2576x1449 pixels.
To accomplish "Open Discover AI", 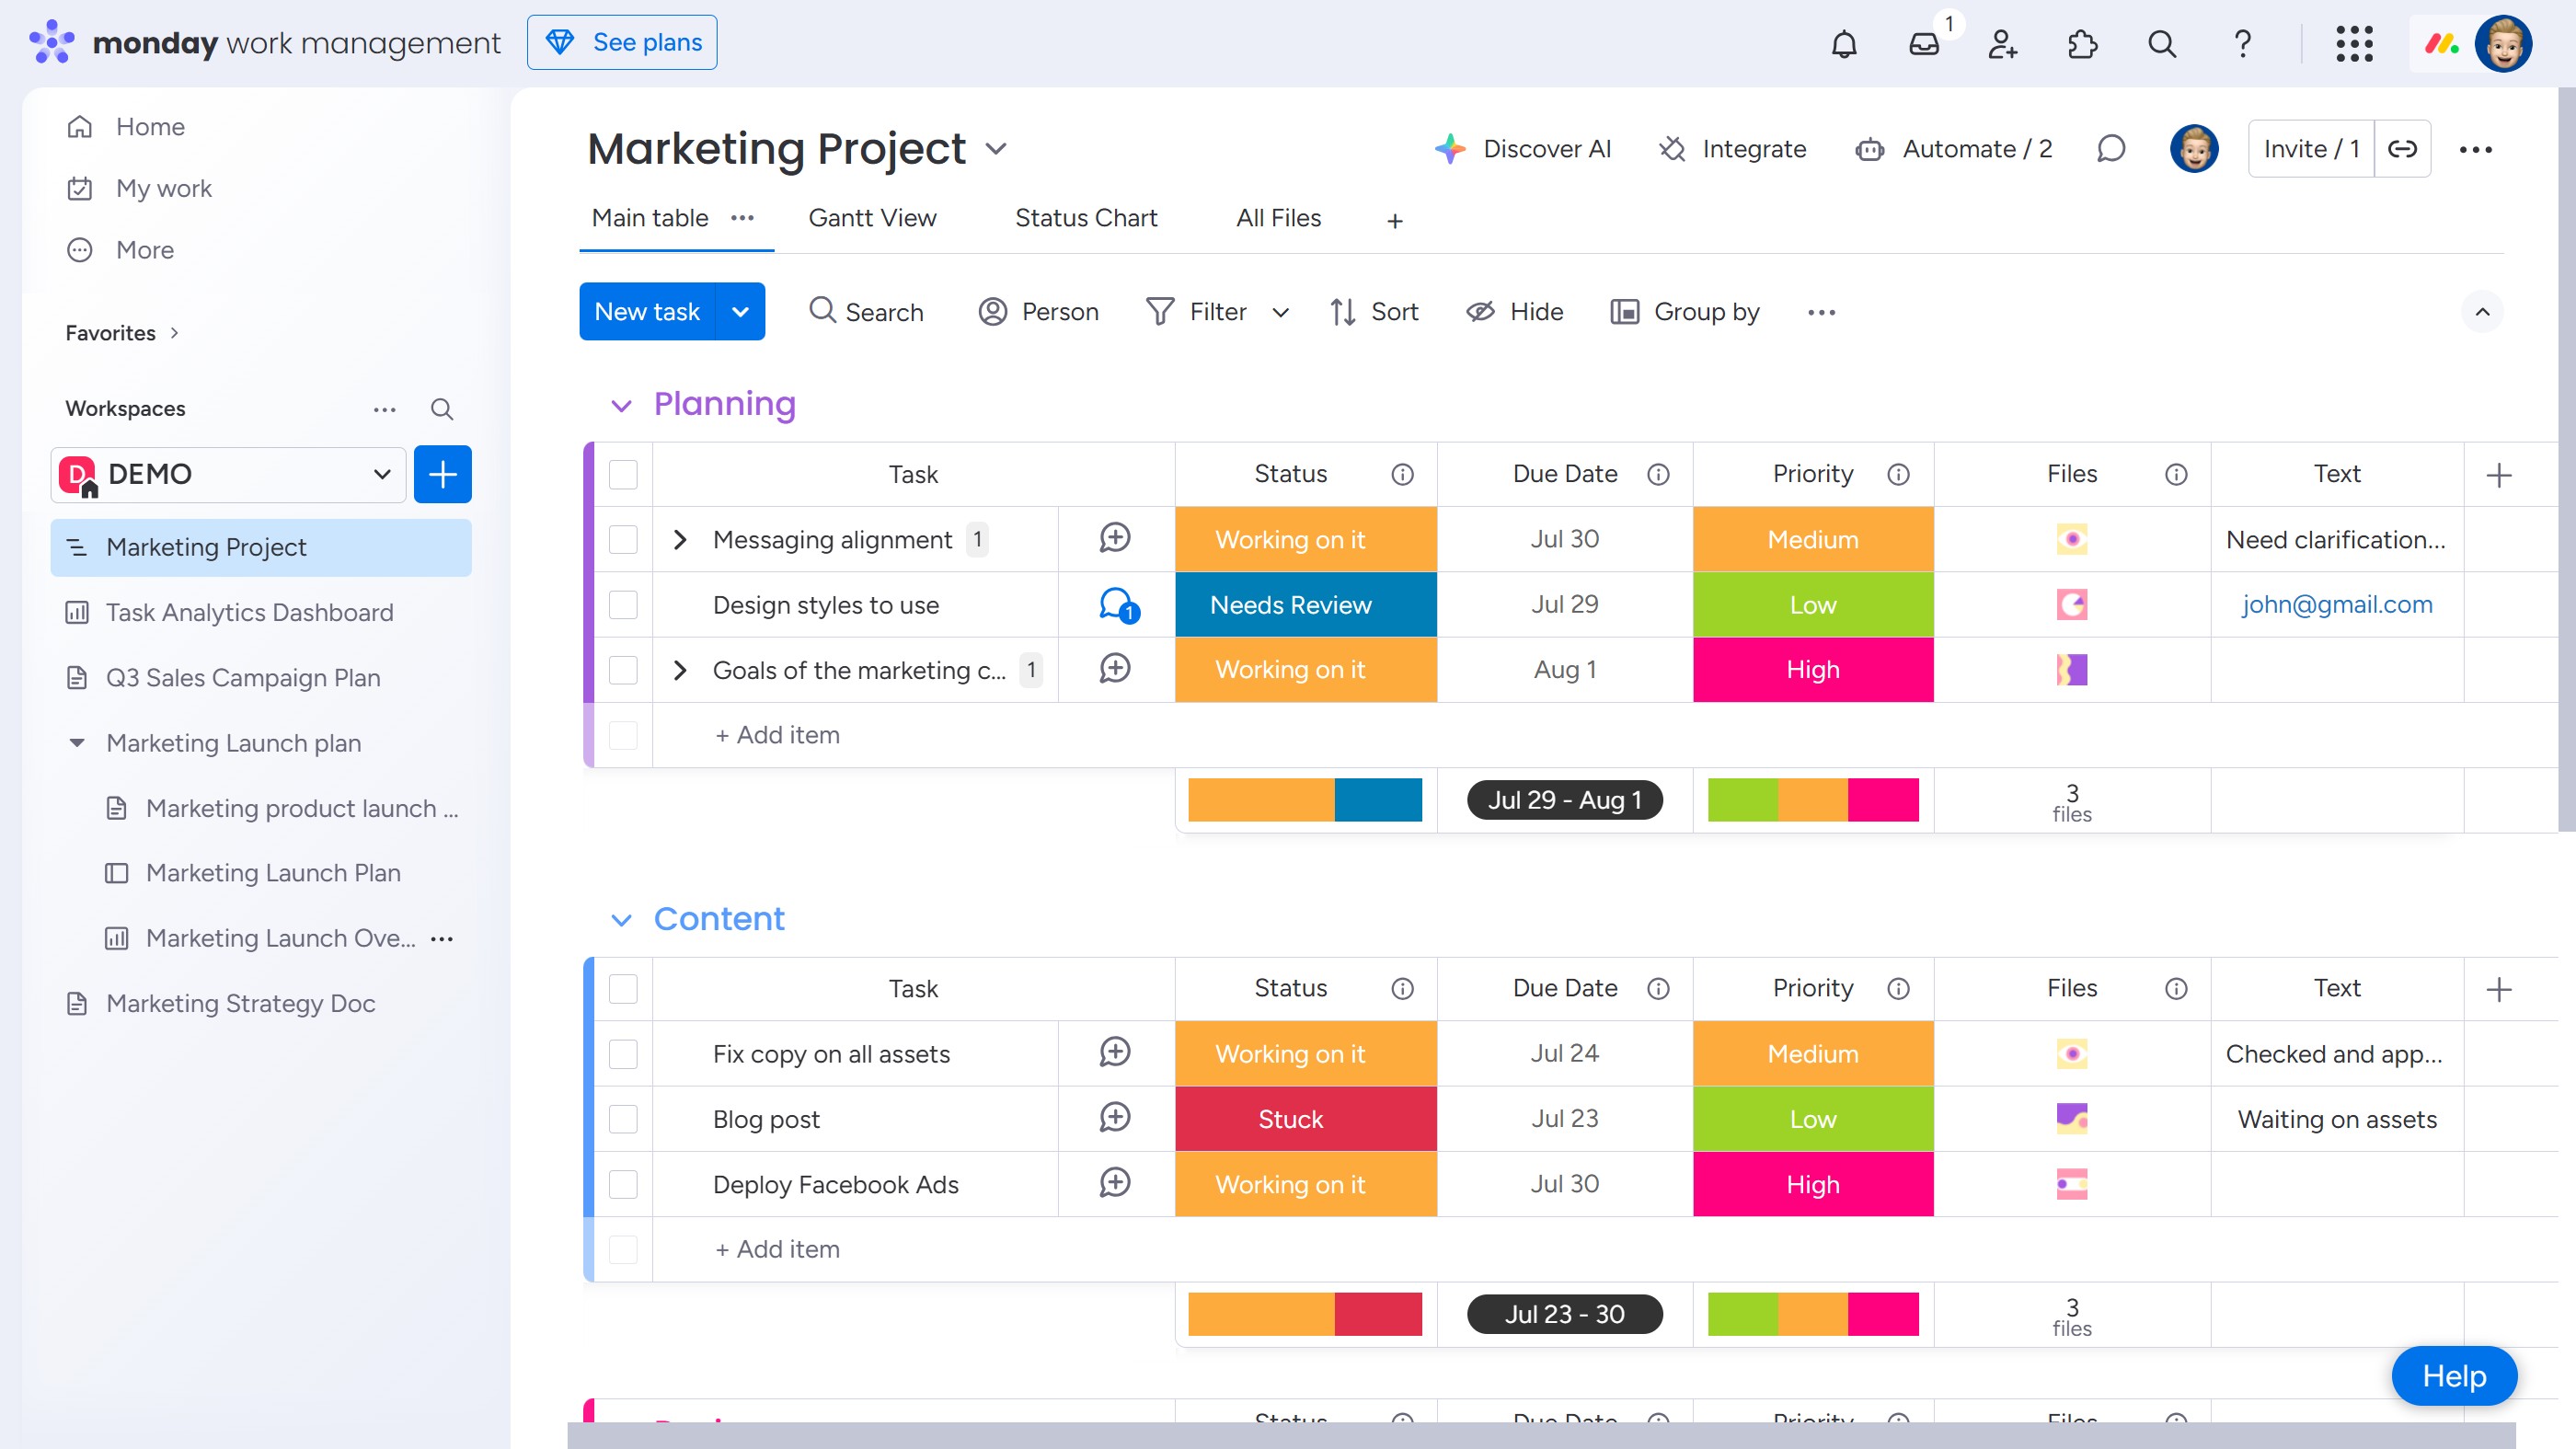I will (1524, 148).
